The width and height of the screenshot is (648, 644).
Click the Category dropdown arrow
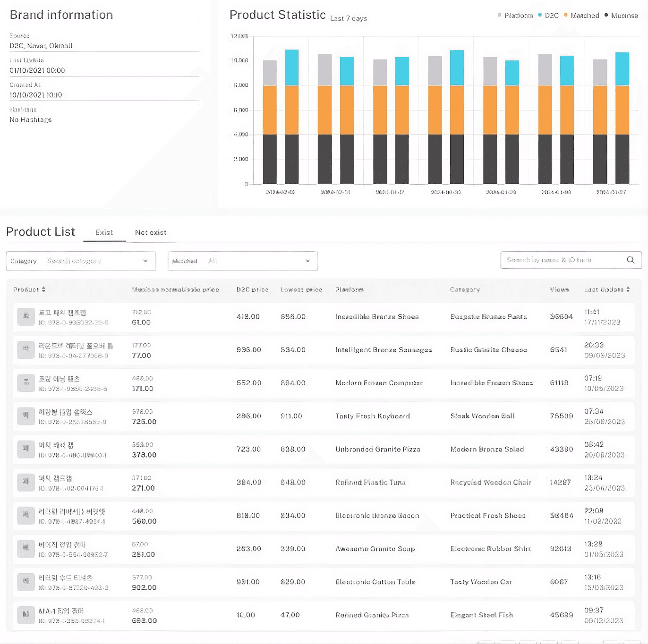coord(145,261)
